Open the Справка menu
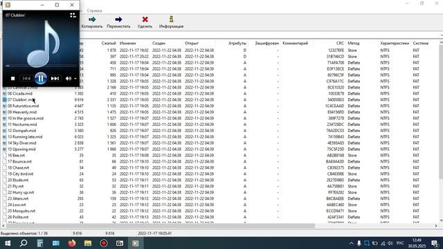Image resolution: width=443 pixels, height=249 pixels. pos(94,11)
